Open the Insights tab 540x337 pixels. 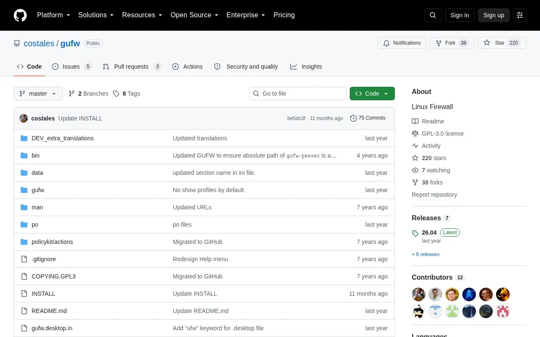point(306,67)
